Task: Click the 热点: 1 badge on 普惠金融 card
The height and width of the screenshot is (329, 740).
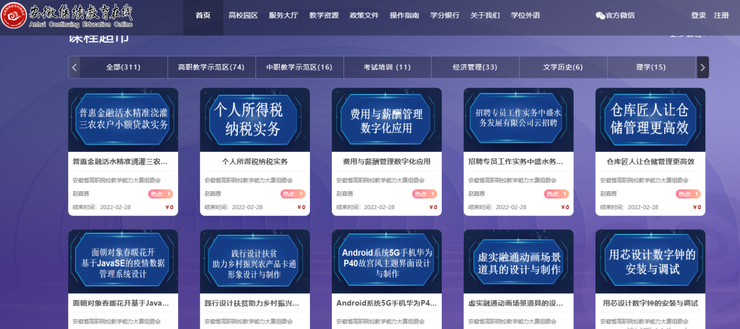Action: 161,194
